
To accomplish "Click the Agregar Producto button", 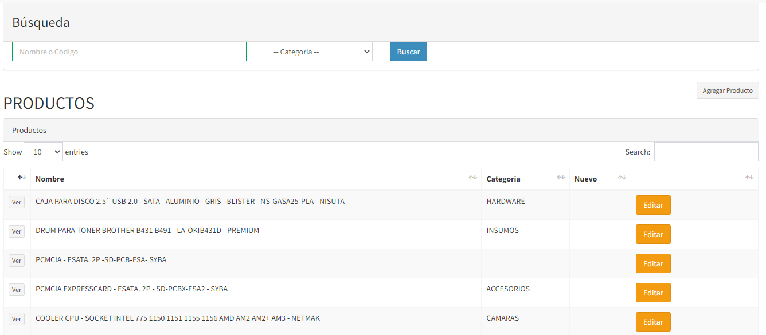I will tap(728, 90).
